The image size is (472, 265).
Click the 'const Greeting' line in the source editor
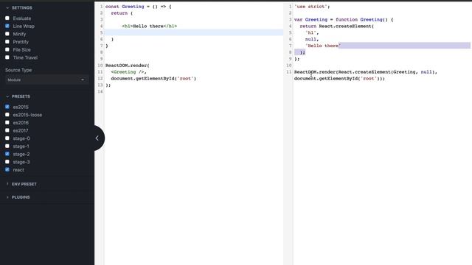(138, 7)
